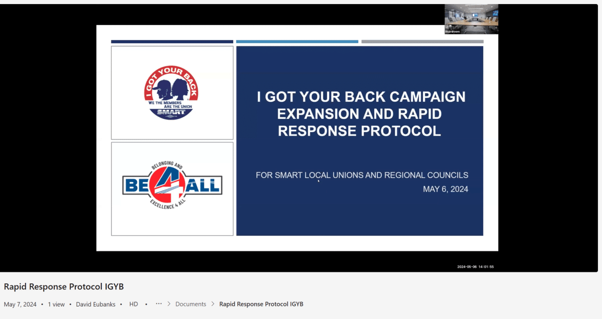Click the "May 6, 2024" slide date
The image size is (602, 319).
(445, 189)
